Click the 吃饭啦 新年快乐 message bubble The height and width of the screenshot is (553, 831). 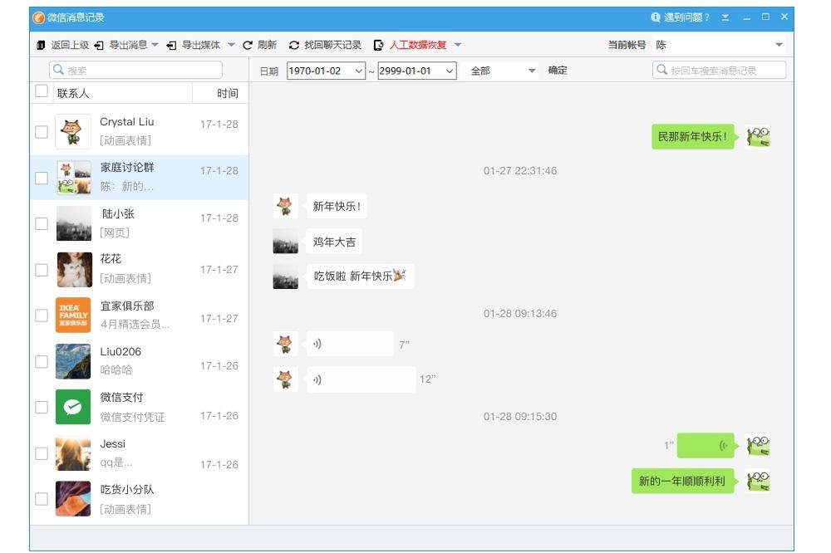click(361, 276)
